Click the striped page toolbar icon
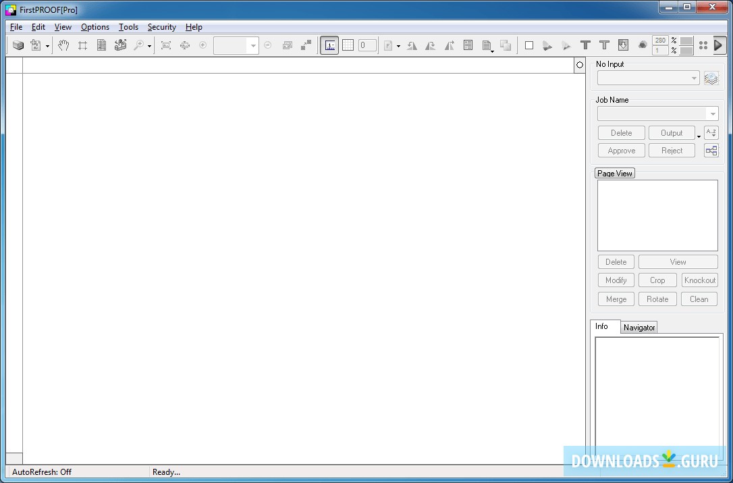Image resolution: width=733 pixels, height=483 pixels. coord(101,45)
